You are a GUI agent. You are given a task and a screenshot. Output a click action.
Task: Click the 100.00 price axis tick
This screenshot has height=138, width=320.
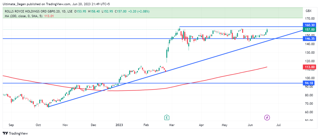310,78
